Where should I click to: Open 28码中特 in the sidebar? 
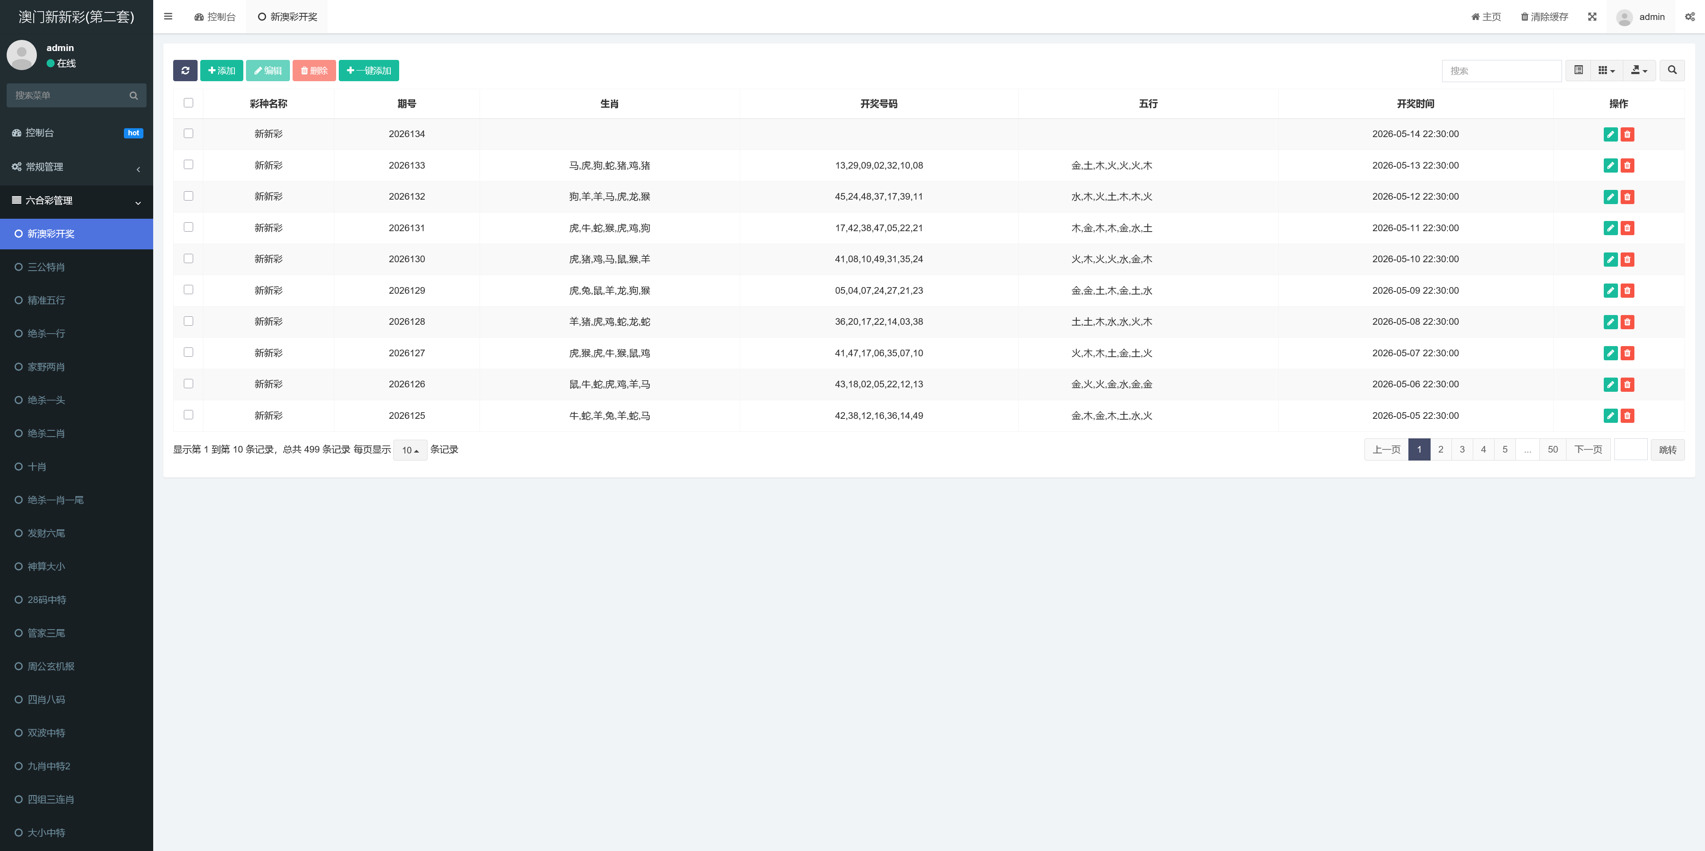point(76,600)
